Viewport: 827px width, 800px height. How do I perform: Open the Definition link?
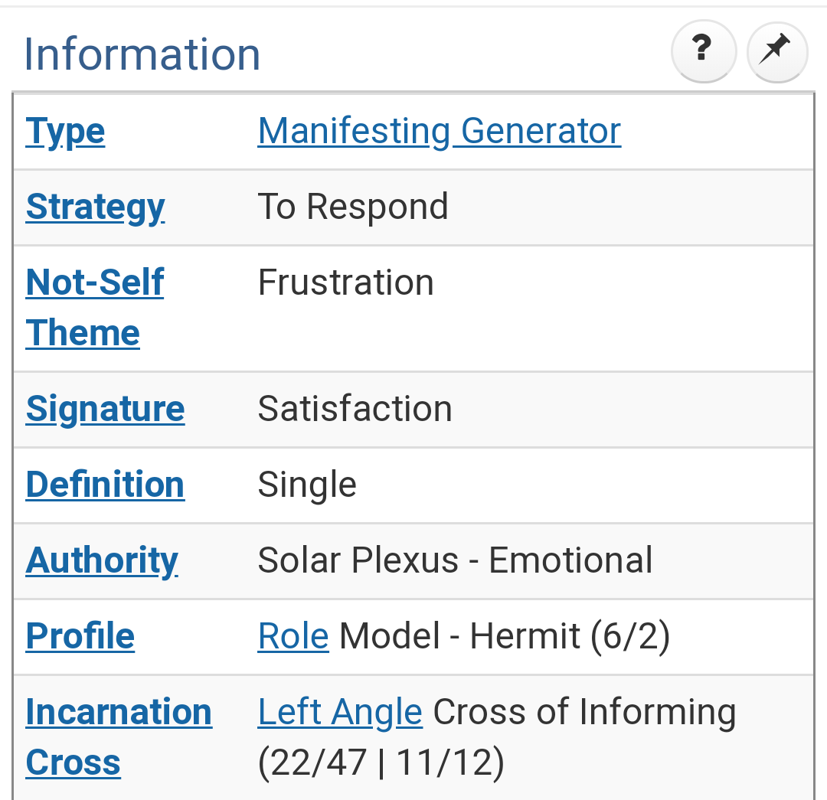click(x=105, y=485)
